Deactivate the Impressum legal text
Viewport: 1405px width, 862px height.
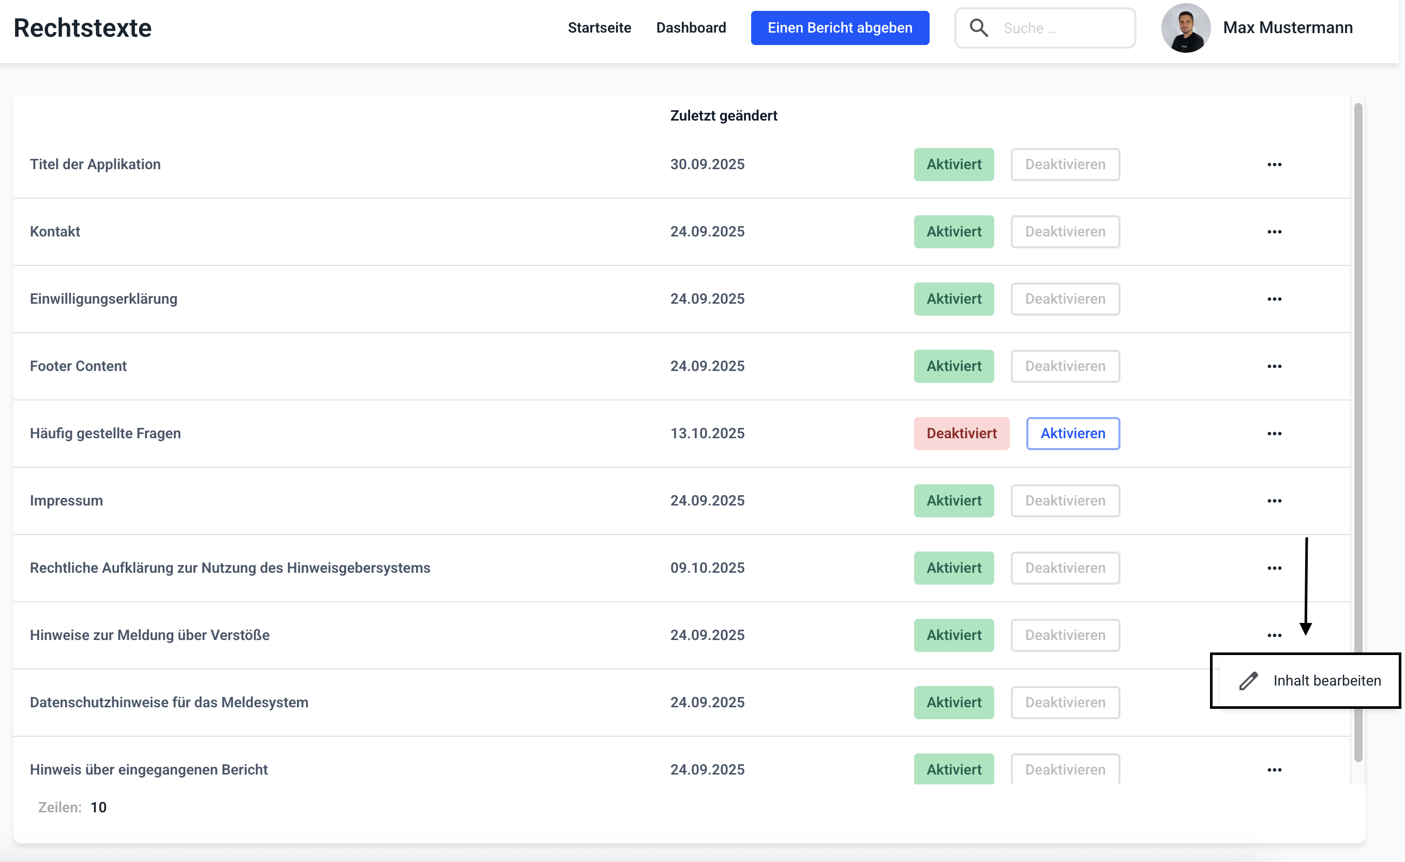[1065, 501]
